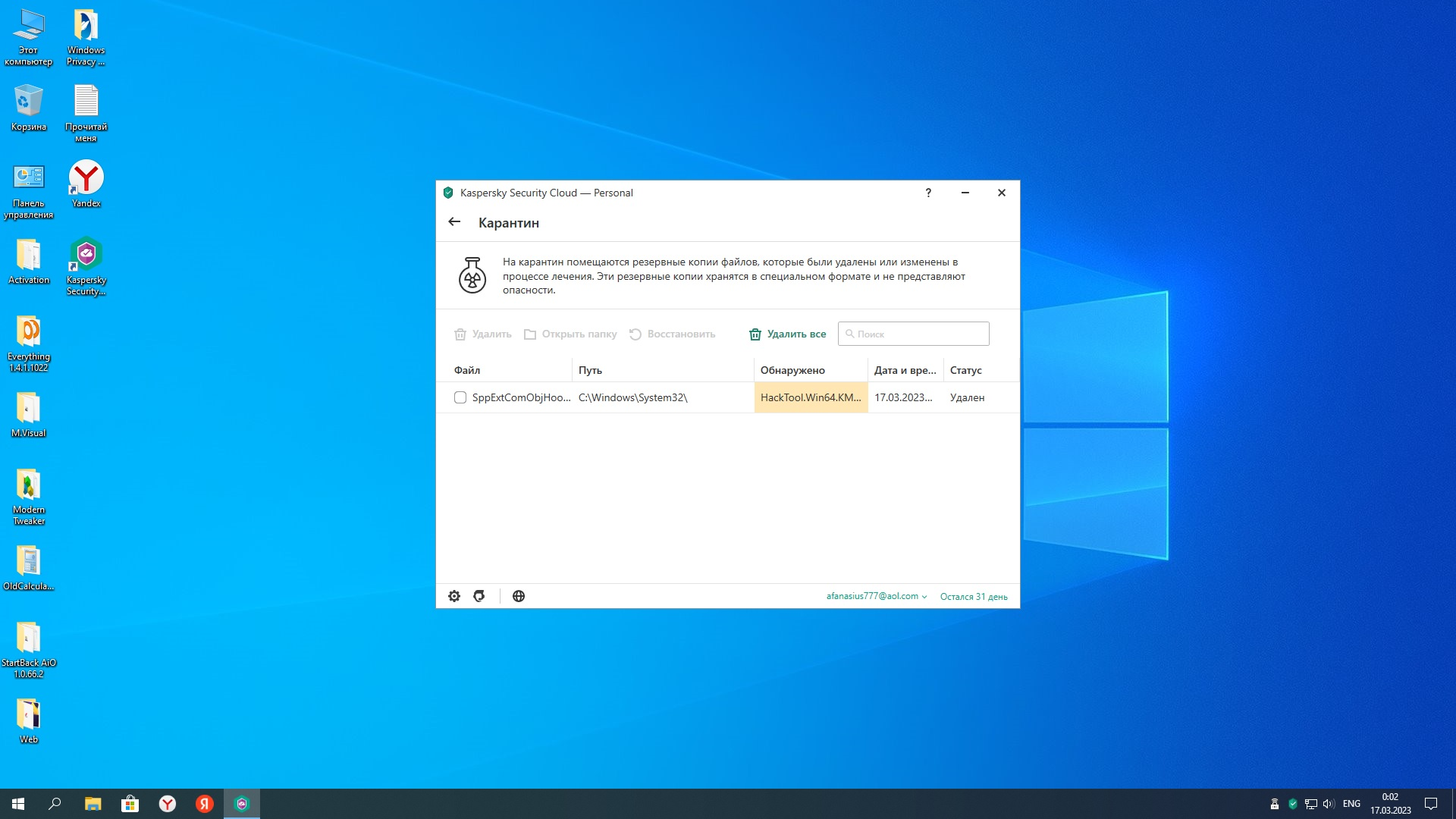Open Microsoft Store from taskbar

(130, 804)
